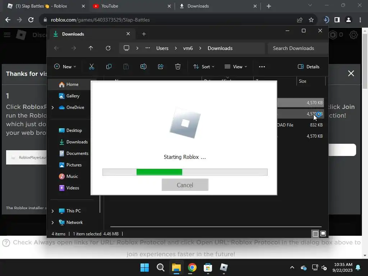Viewport: 368px width, 276px height.
Task: Toggle the Details pane button
Action: [x=309, y=66]
